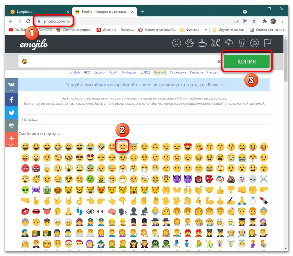Pick the smiling face with halo emoji
The height and width of the screenshot is (256, 293).
click(134, 147)
